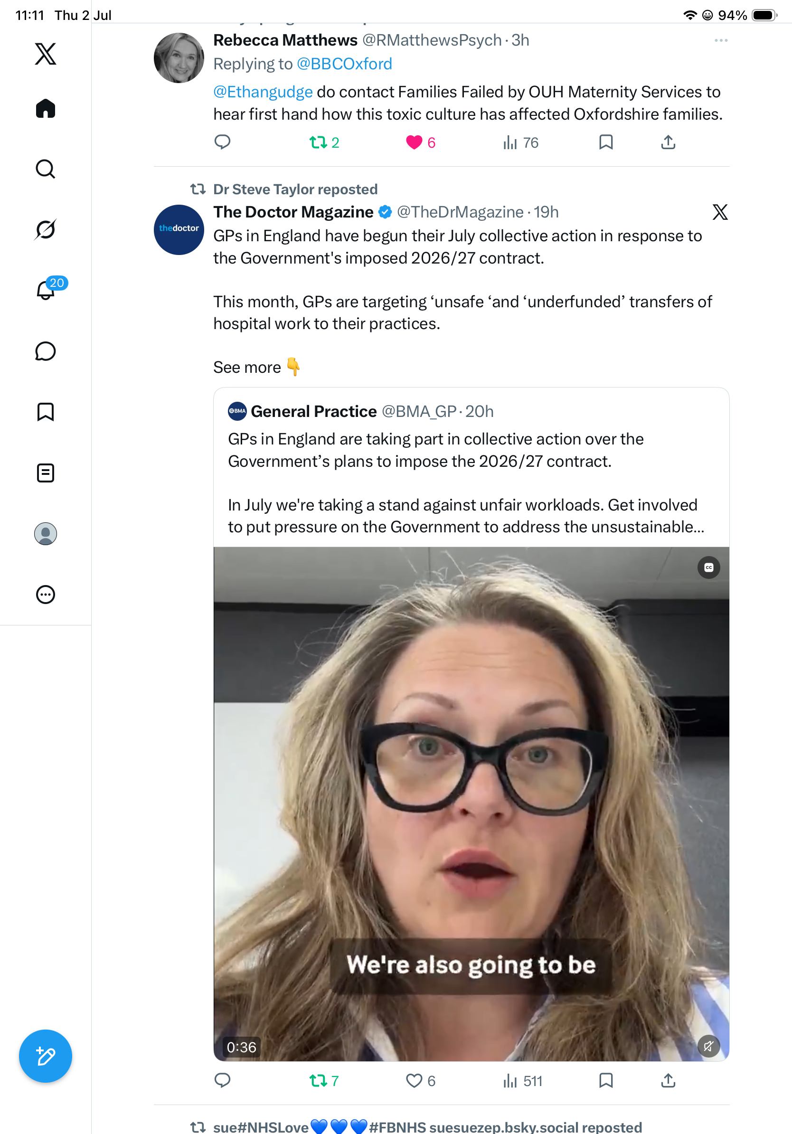Open the Search magnifier in sidebar
Image resolution: width=792 pixels, height=1134 pixels.
coord(46,169)
